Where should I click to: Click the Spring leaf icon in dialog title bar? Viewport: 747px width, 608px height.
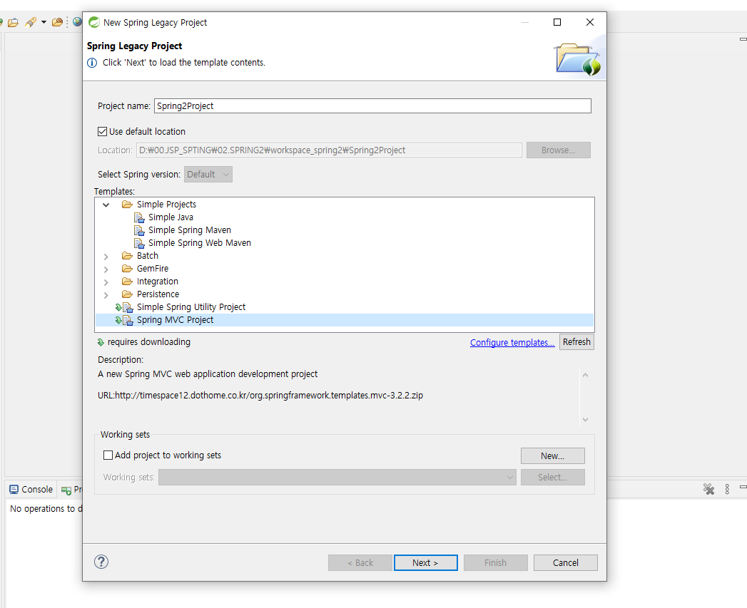click(94, 22)
